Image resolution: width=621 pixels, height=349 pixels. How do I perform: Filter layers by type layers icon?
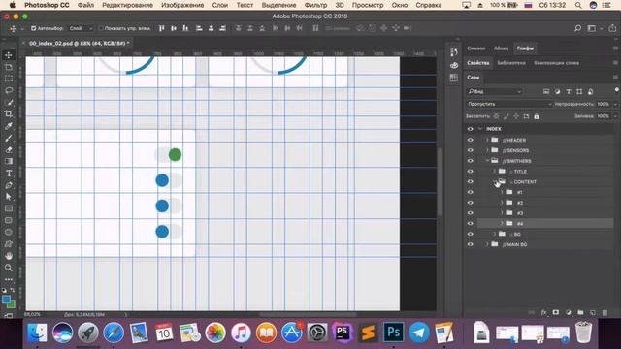569,91
